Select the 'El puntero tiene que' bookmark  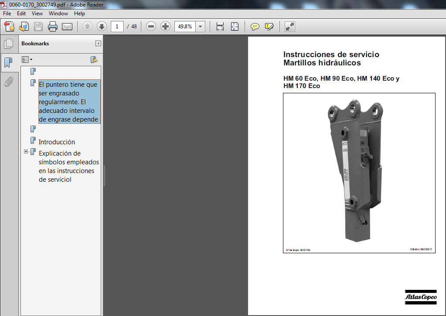[69, 102]
